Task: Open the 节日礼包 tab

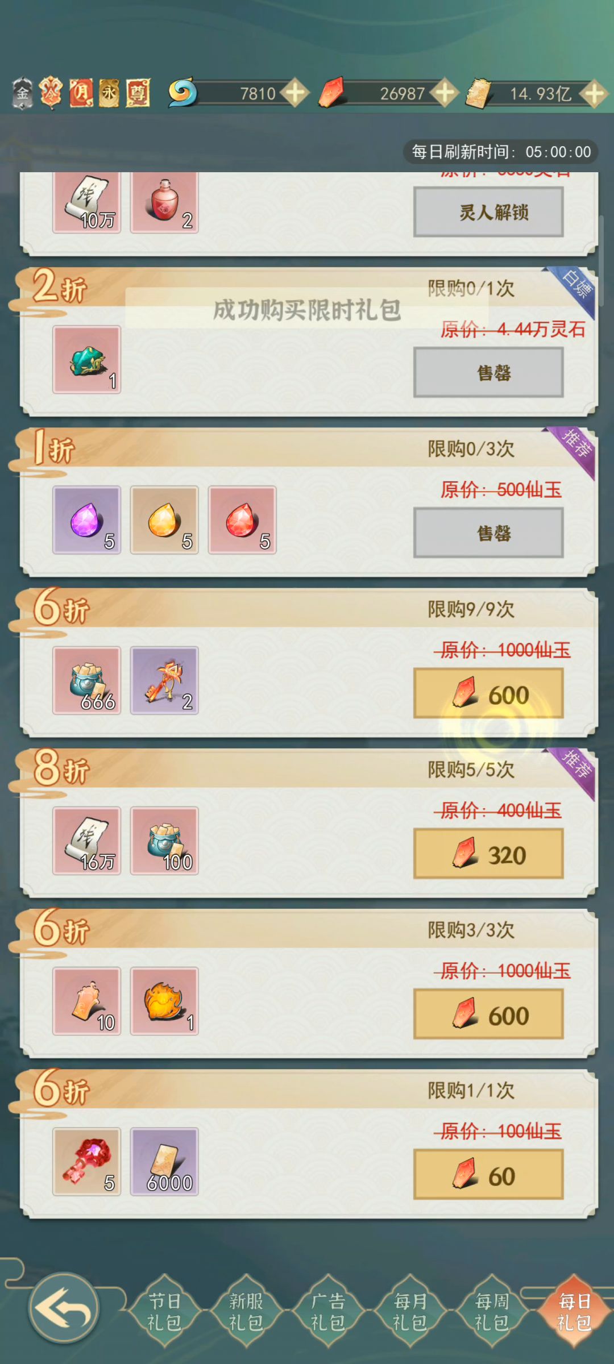Action: 164,1311
